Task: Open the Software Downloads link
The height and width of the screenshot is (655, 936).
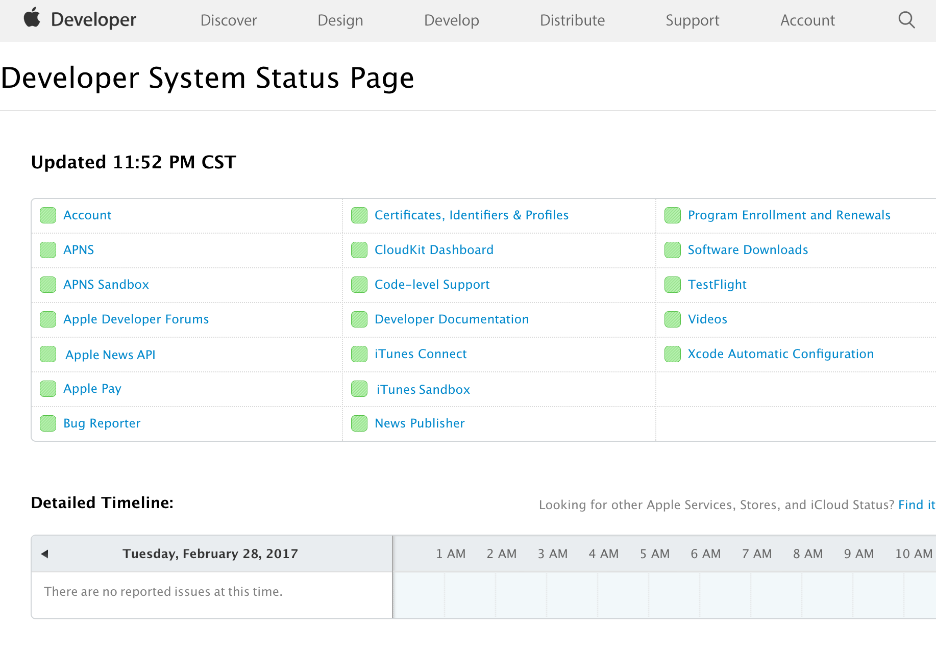Action: pyautogui.click(x=748, y=250)
